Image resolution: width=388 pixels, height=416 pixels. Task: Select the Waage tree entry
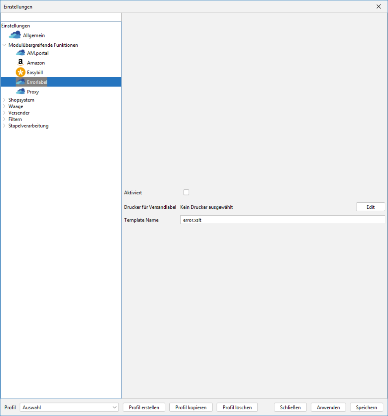pos(15,106)
